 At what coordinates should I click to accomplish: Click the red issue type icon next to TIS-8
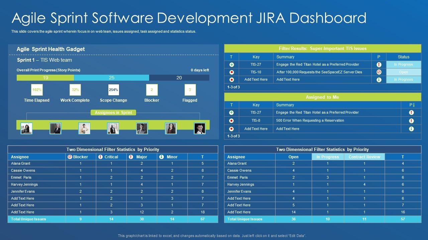[231, 121]
